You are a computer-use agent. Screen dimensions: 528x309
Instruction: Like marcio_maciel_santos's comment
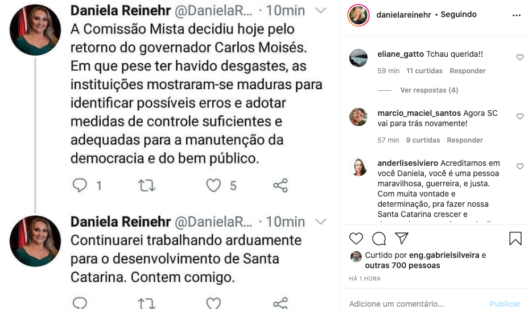click(520, 116)
